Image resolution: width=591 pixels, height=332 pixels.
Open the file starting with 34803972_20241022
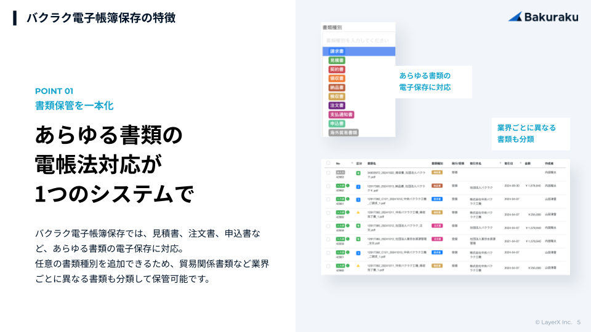pos(396,174)
